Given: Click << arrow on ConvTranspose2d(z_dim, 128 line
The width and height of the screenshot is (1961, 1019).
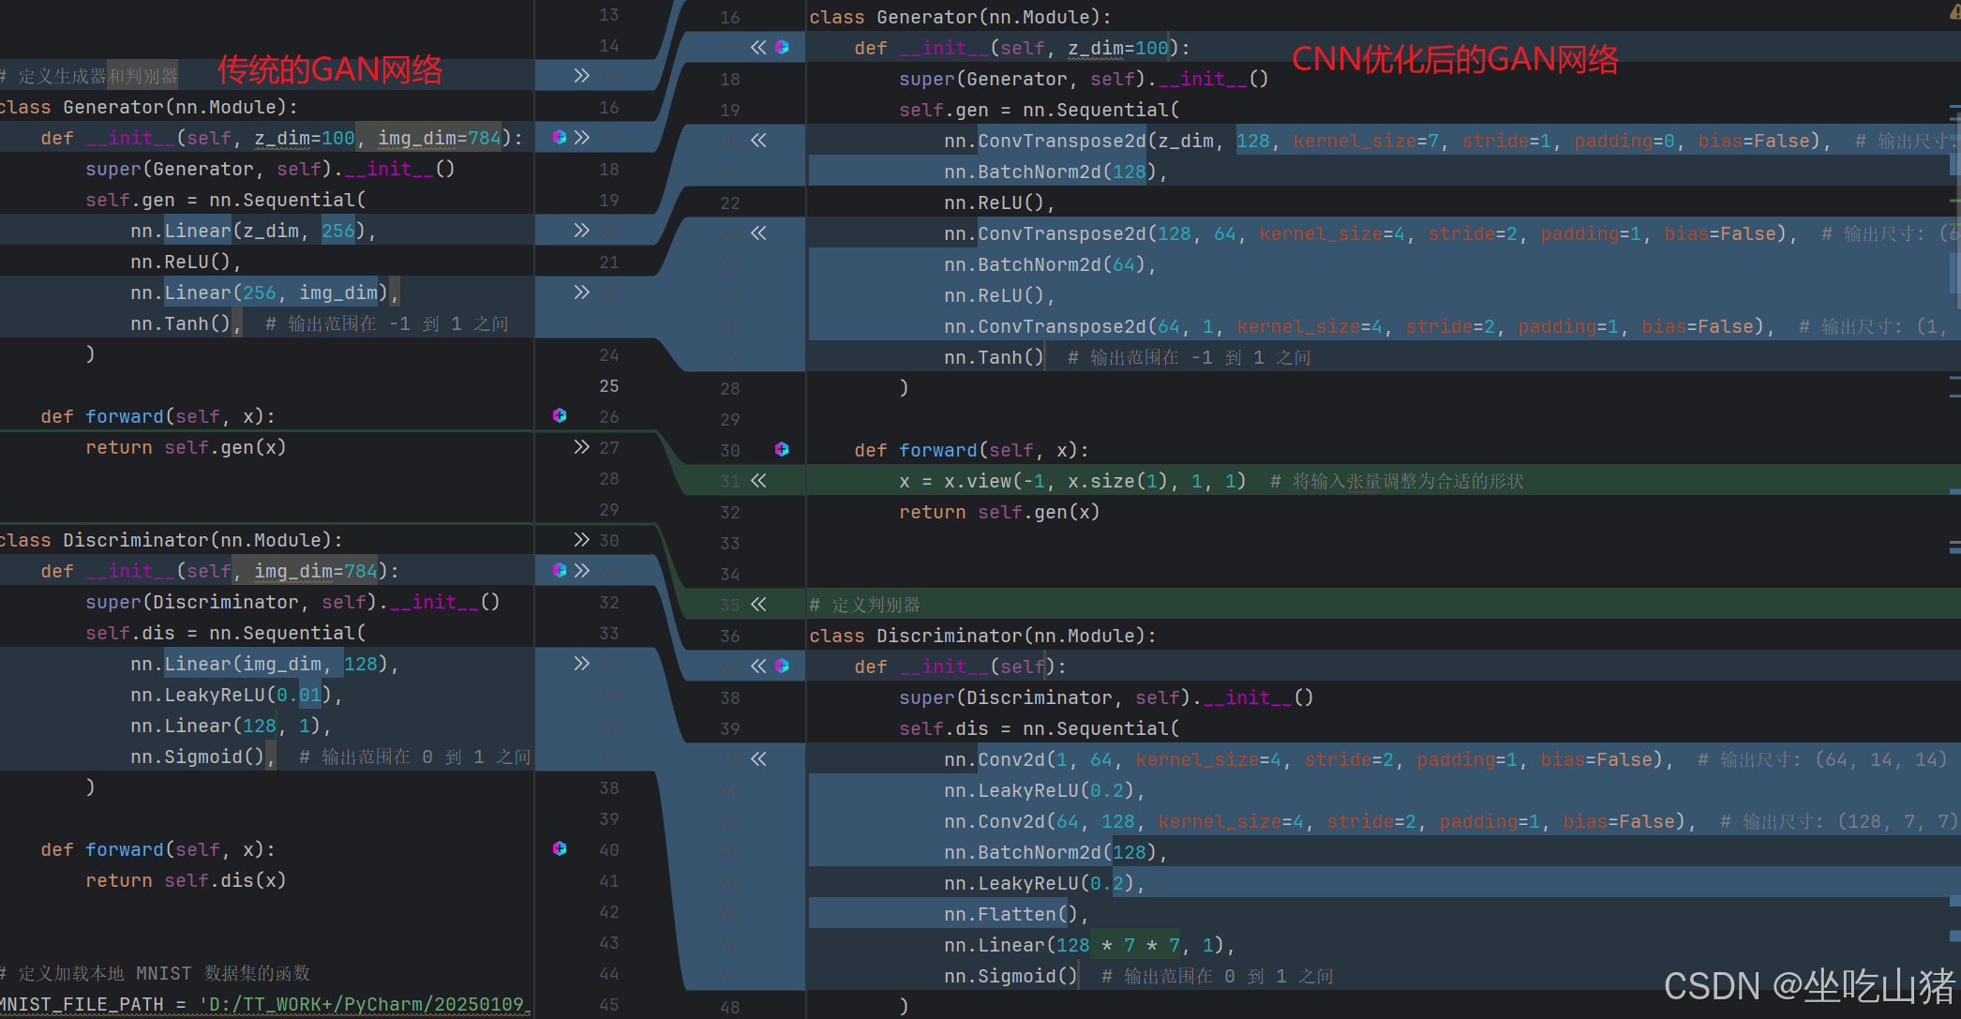Looking at the screenshot, I should pyautogui.click(x=758, y=141).
